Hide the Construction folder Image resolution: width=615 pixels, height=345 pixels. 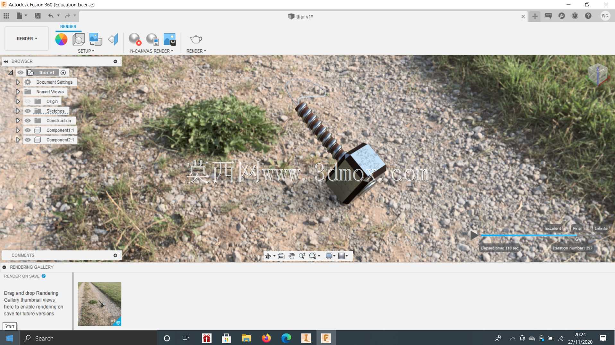click(x=28, y=121)
